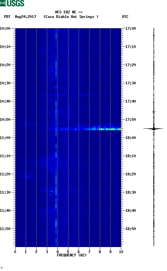This screenshot has height=271, width=167.
Task: Click the USGS logo
Action: (x=12, y=3)
